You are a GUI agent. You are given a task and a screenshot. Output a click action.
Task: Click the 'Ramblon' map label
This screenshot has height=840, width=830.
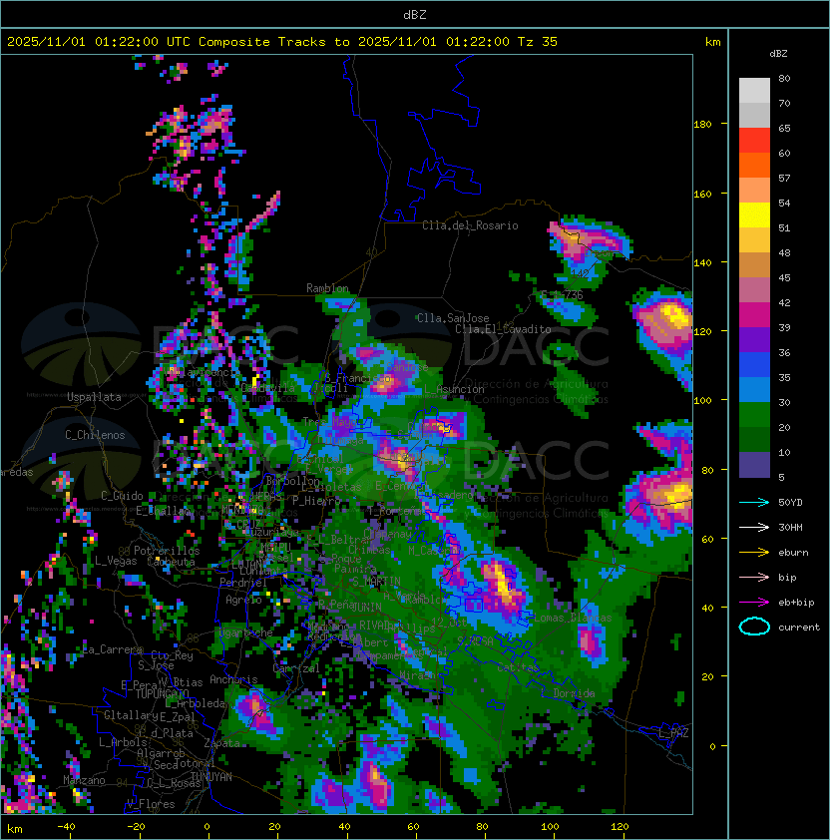(327, 288)
